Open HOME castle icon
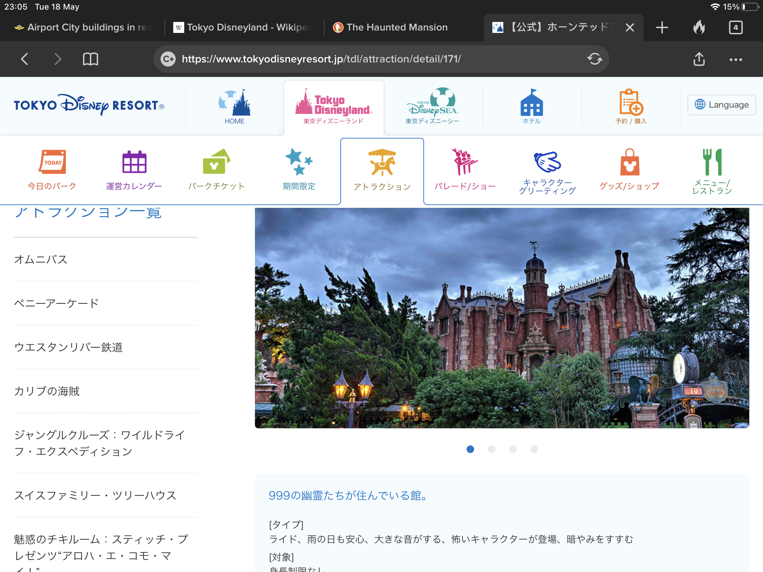The image size is (763, 572). click(x=234, y=107)
